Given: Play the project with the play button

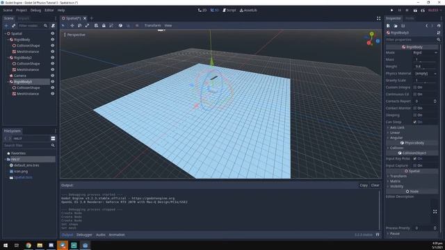Looking at the screenshot, I should (x=392, y=10).
